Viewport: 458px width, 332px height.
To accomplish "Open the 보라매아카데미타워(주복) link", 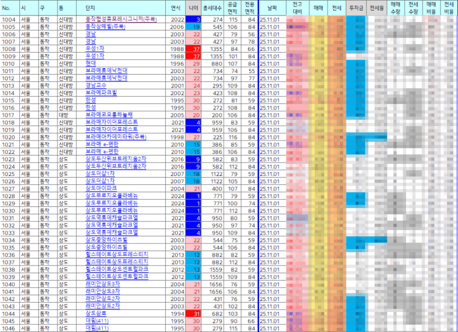I will 115,137.
